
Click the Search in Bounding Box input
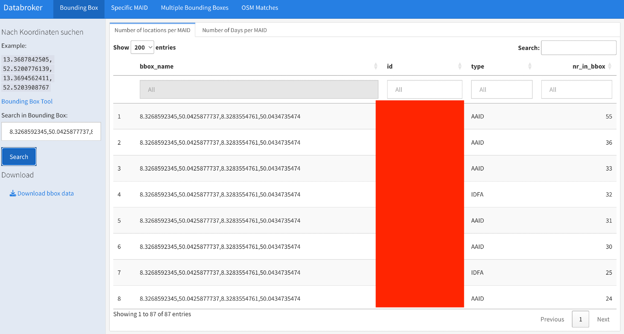click(51, 132)
